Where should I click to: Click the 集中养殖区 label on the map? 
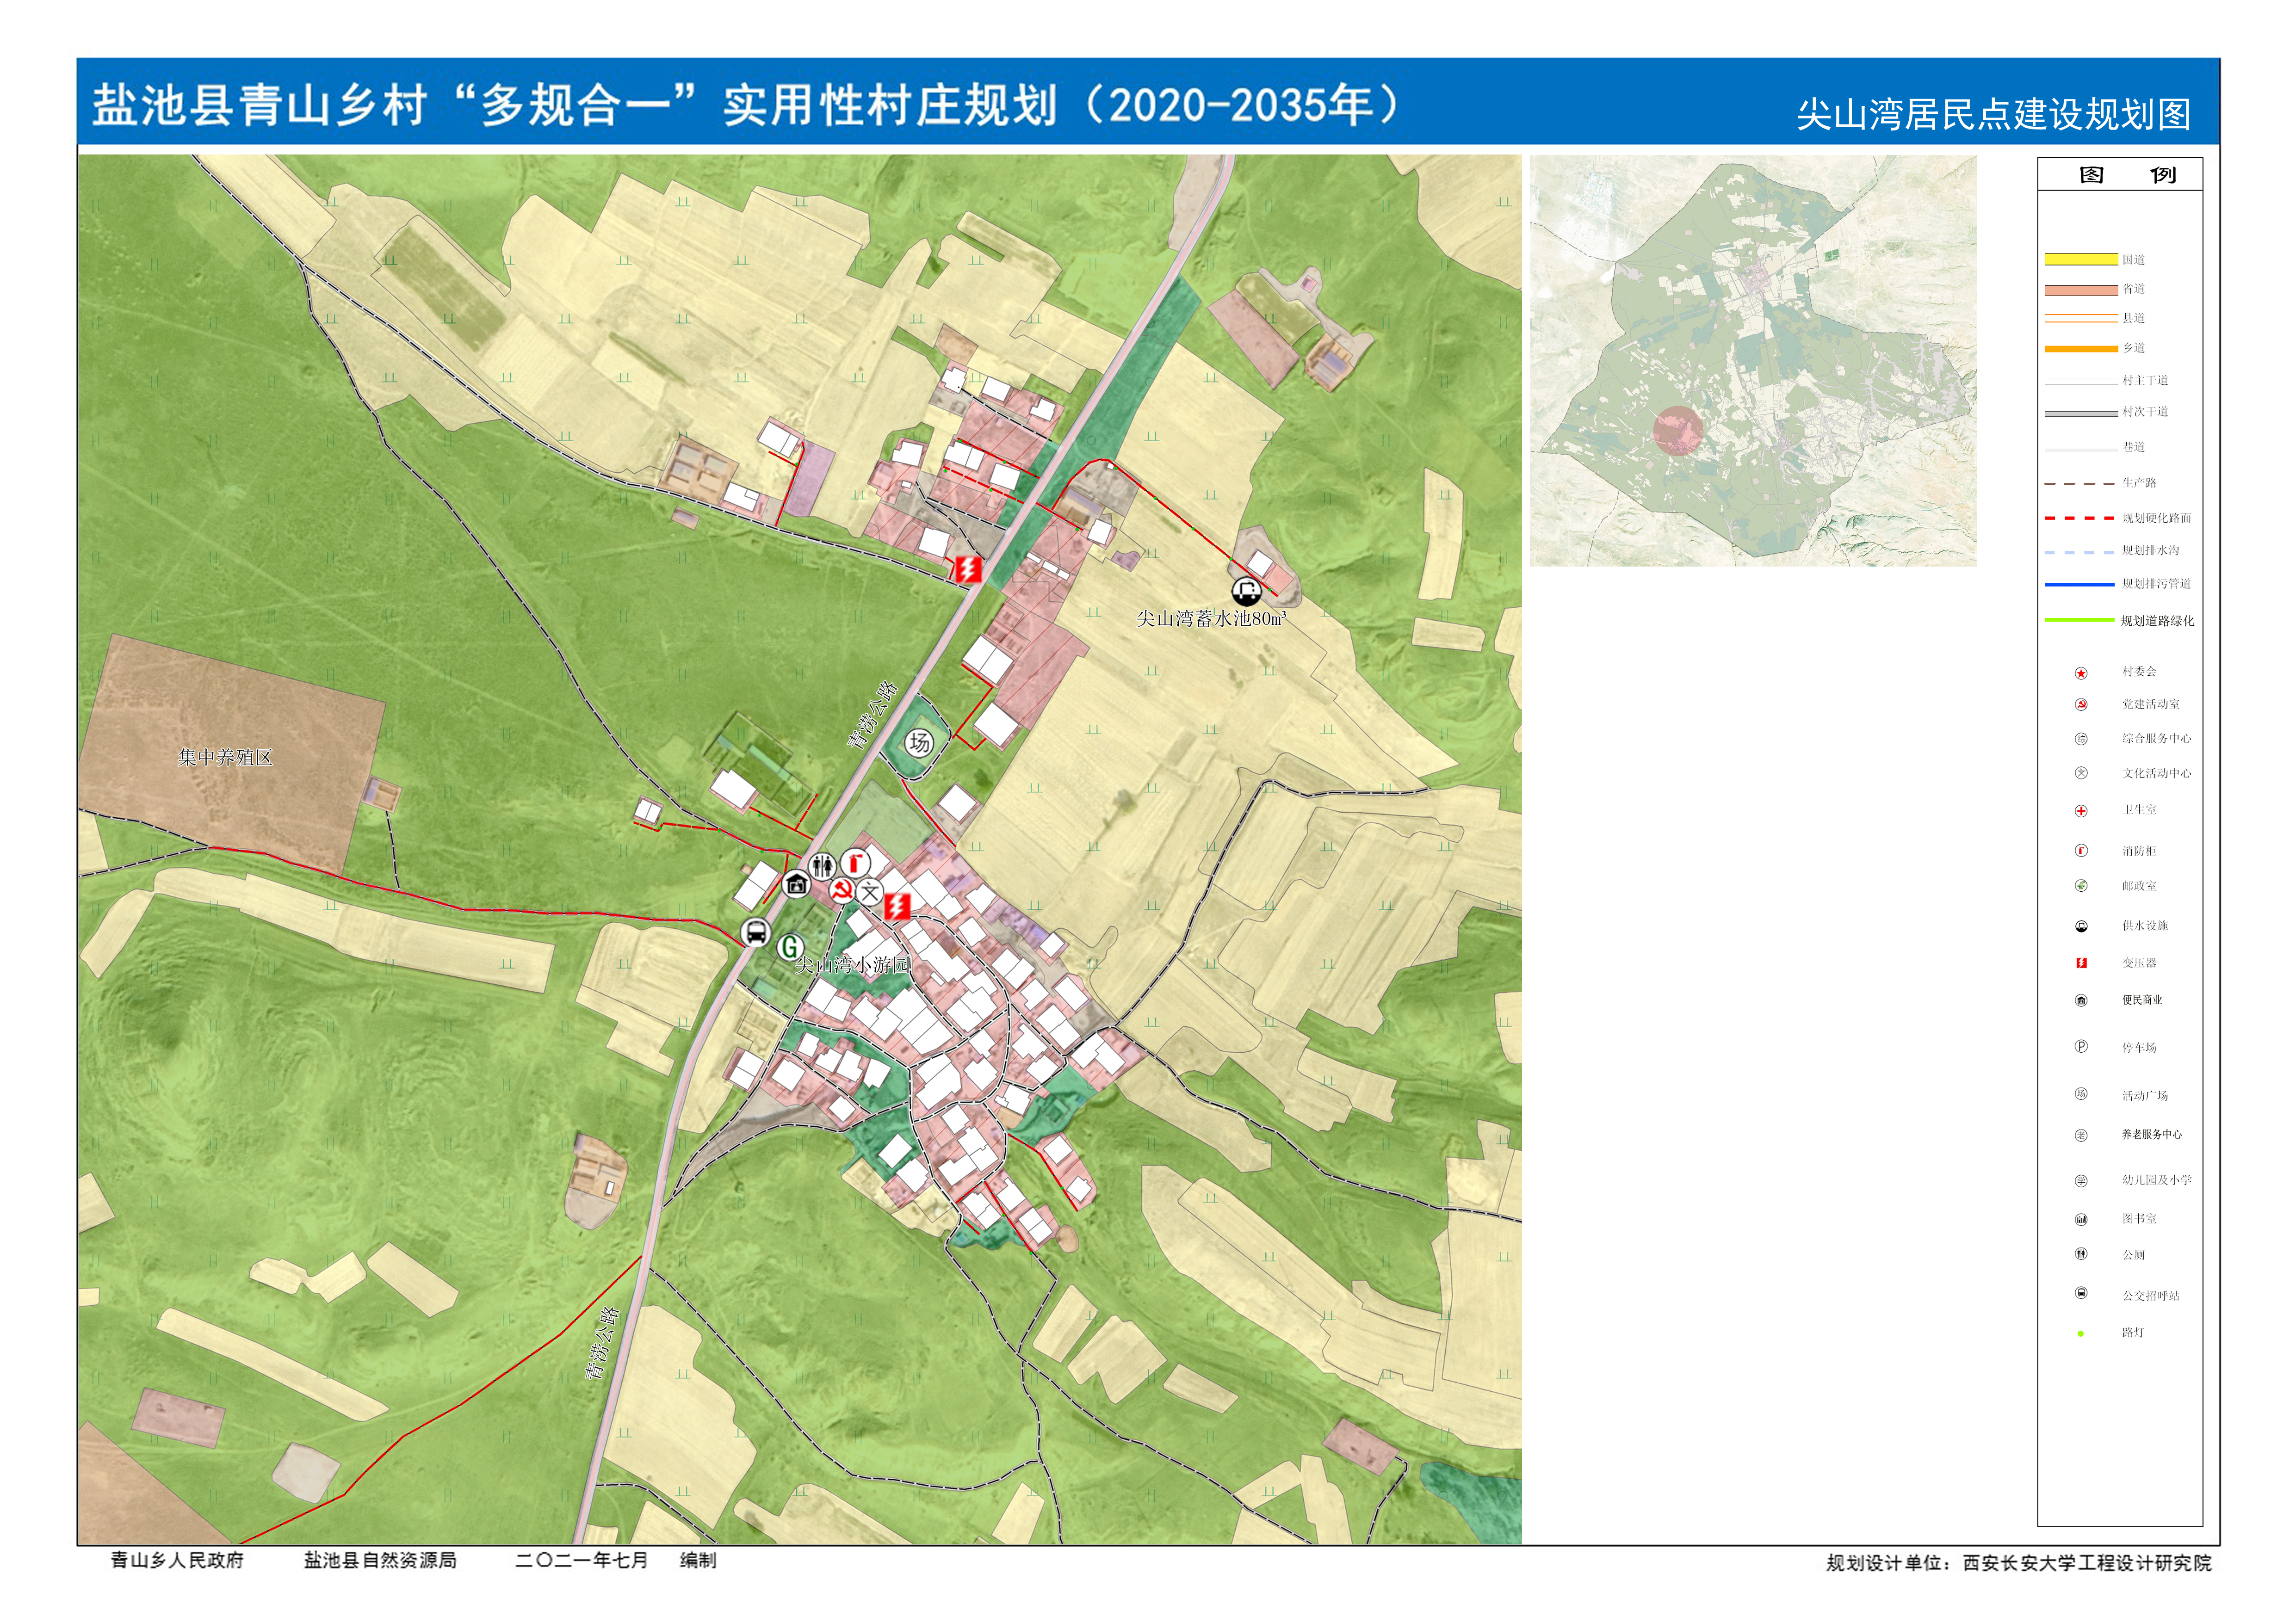[225, 758]
